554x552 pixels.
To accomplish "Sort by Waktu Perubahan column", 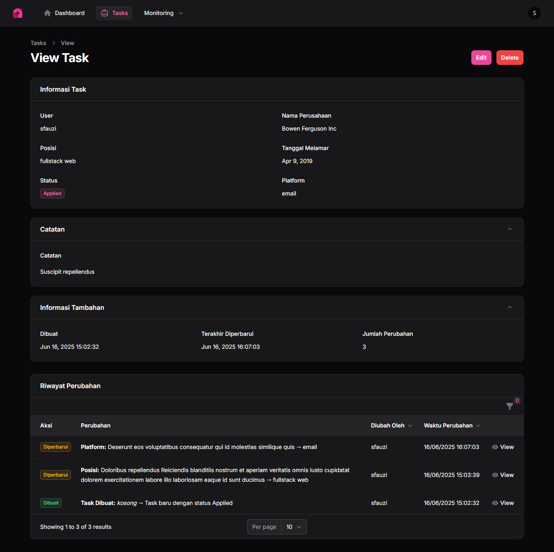I will [x=452, y=425].
